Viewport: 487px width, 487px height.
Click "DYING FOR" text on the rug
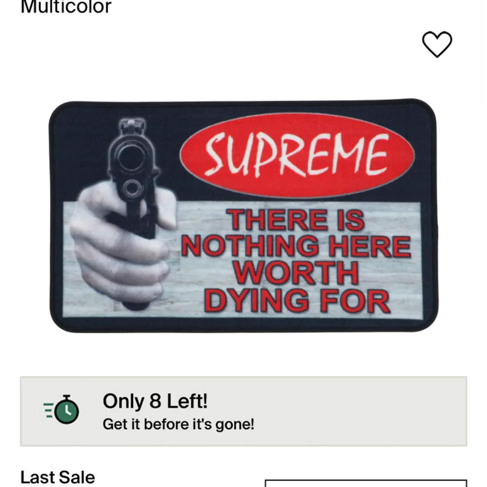[x=297, y=300]
